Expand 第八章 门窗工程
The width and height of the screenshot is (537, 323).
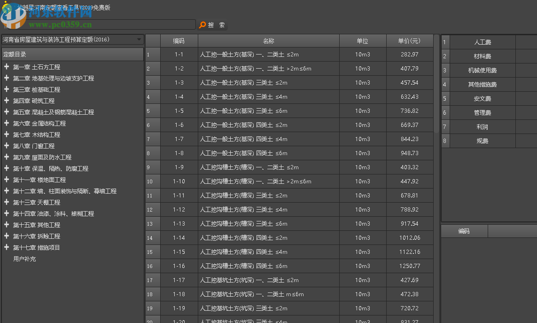[6, 146]
